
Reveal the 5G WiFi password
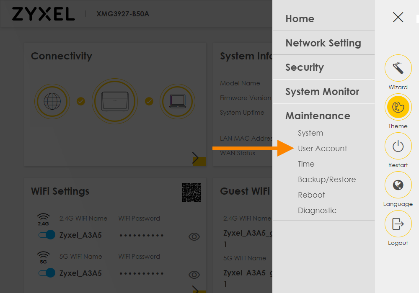click(x=194, y=275)
